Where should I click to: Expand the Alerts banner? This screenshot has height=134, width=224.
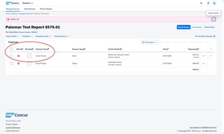click(x=214, y=19)
